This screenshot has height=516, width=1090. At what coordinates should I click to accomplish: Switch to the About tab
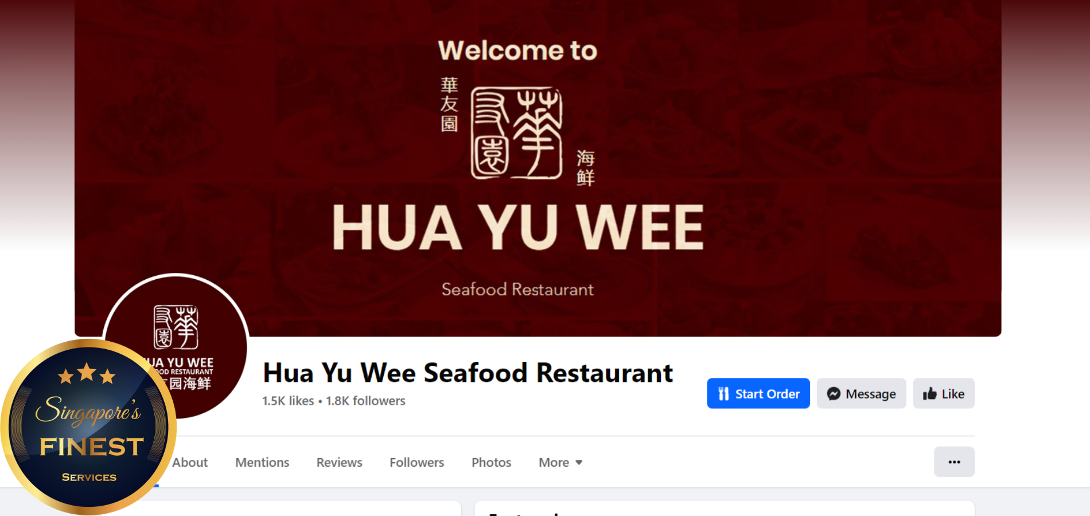[x=190, y=463]
